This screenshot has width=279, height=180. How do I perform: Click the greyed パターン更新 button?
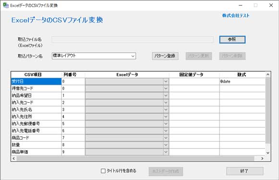(199, 56)
